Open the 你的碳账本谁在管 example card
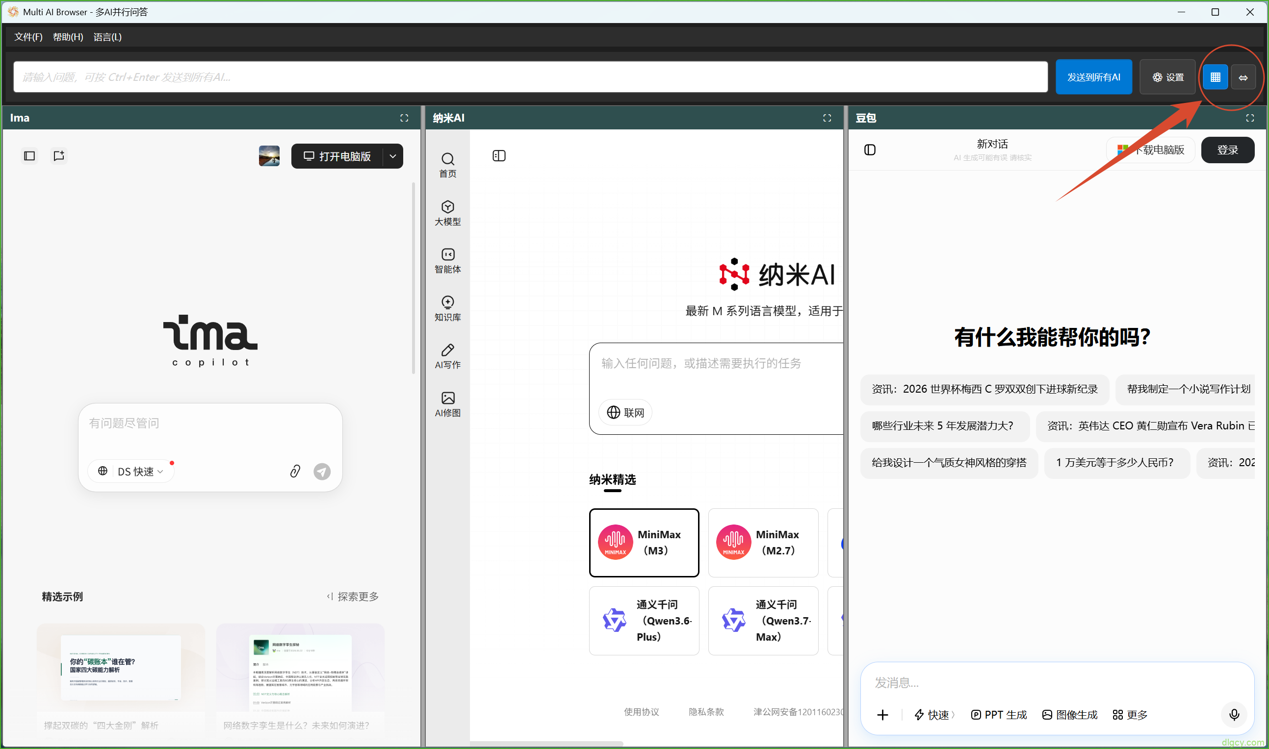 coord(121,680)
